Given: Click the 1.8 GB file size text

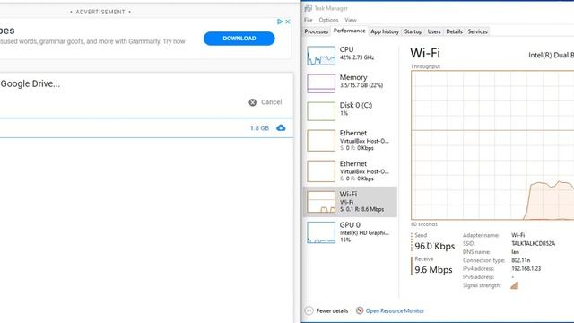Looking at the screenshot, I should click(259, 128).
